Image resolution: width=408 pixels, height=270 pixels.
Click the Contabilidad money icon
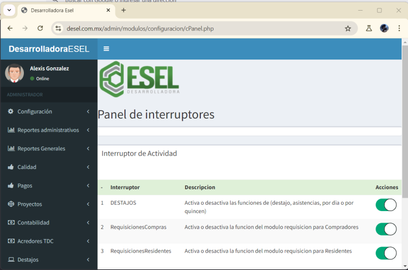(x=11, y=223)
